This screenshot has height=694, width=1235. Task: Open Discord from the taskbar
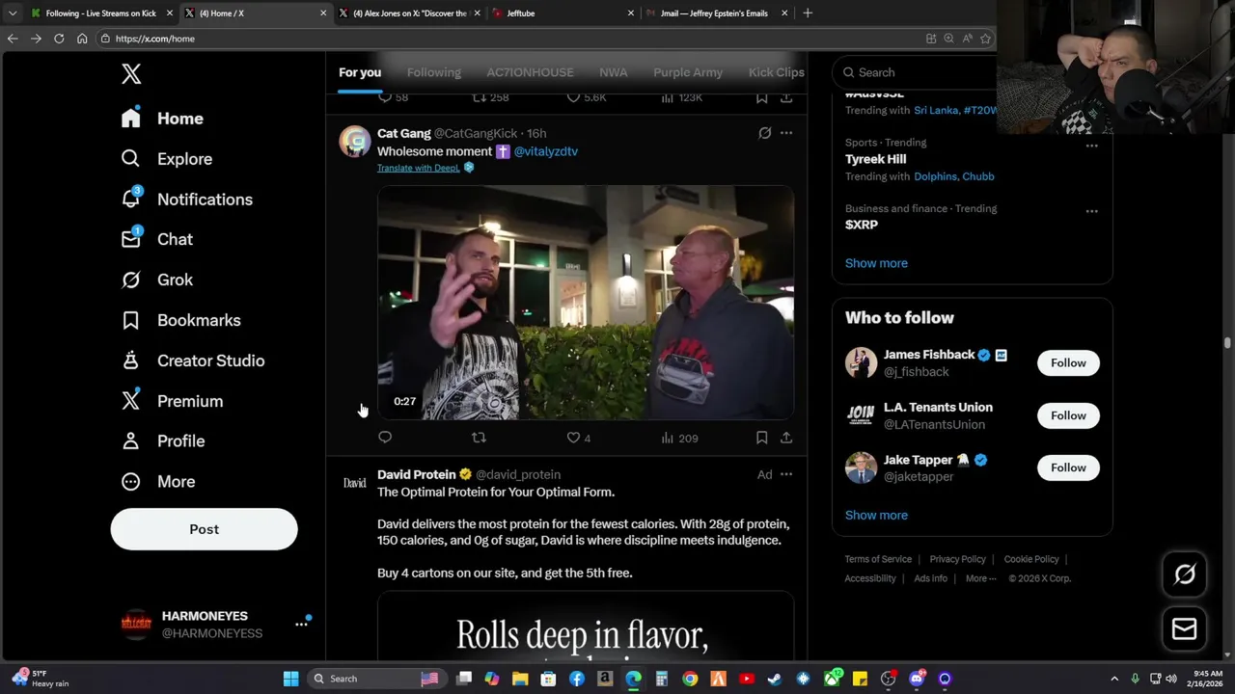[x=917, y=679]
